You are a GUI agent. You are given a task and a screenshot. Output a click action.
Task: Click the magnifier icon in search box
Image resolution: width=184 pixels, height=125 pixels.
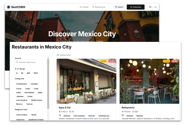17,62
